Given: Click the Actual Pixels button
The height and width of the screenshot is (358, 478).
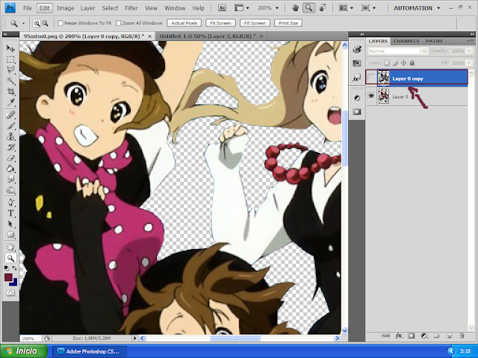Looking at the screenshot, I should [x=184, y=23].
